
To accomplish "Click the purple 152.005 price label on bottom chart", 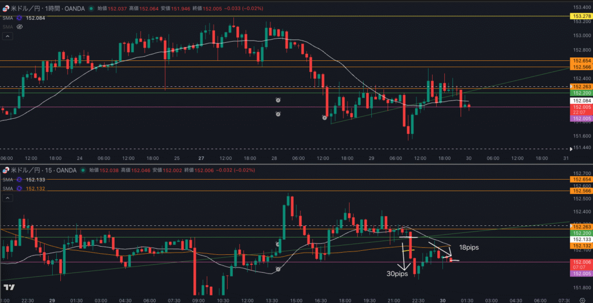I will pos(581,273).
